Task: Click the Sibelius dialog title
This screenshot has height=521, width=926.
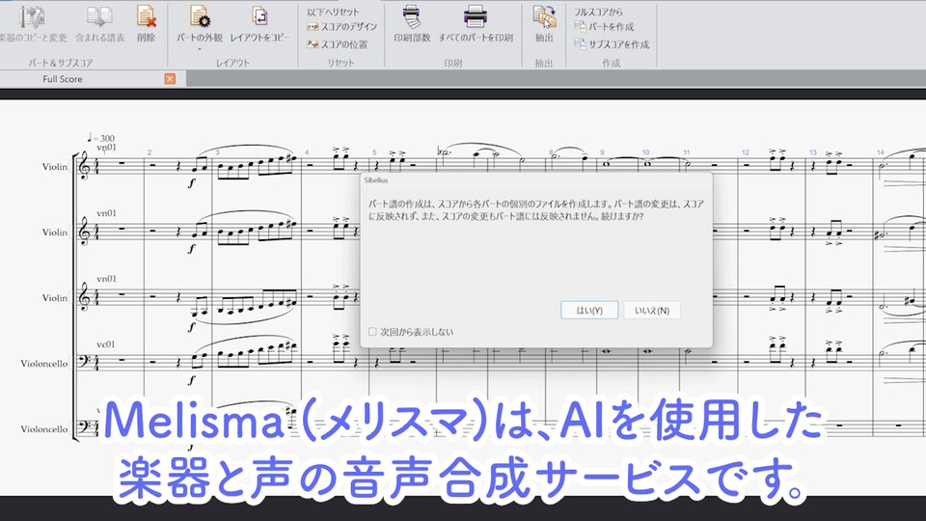Action: pos(376,180)
